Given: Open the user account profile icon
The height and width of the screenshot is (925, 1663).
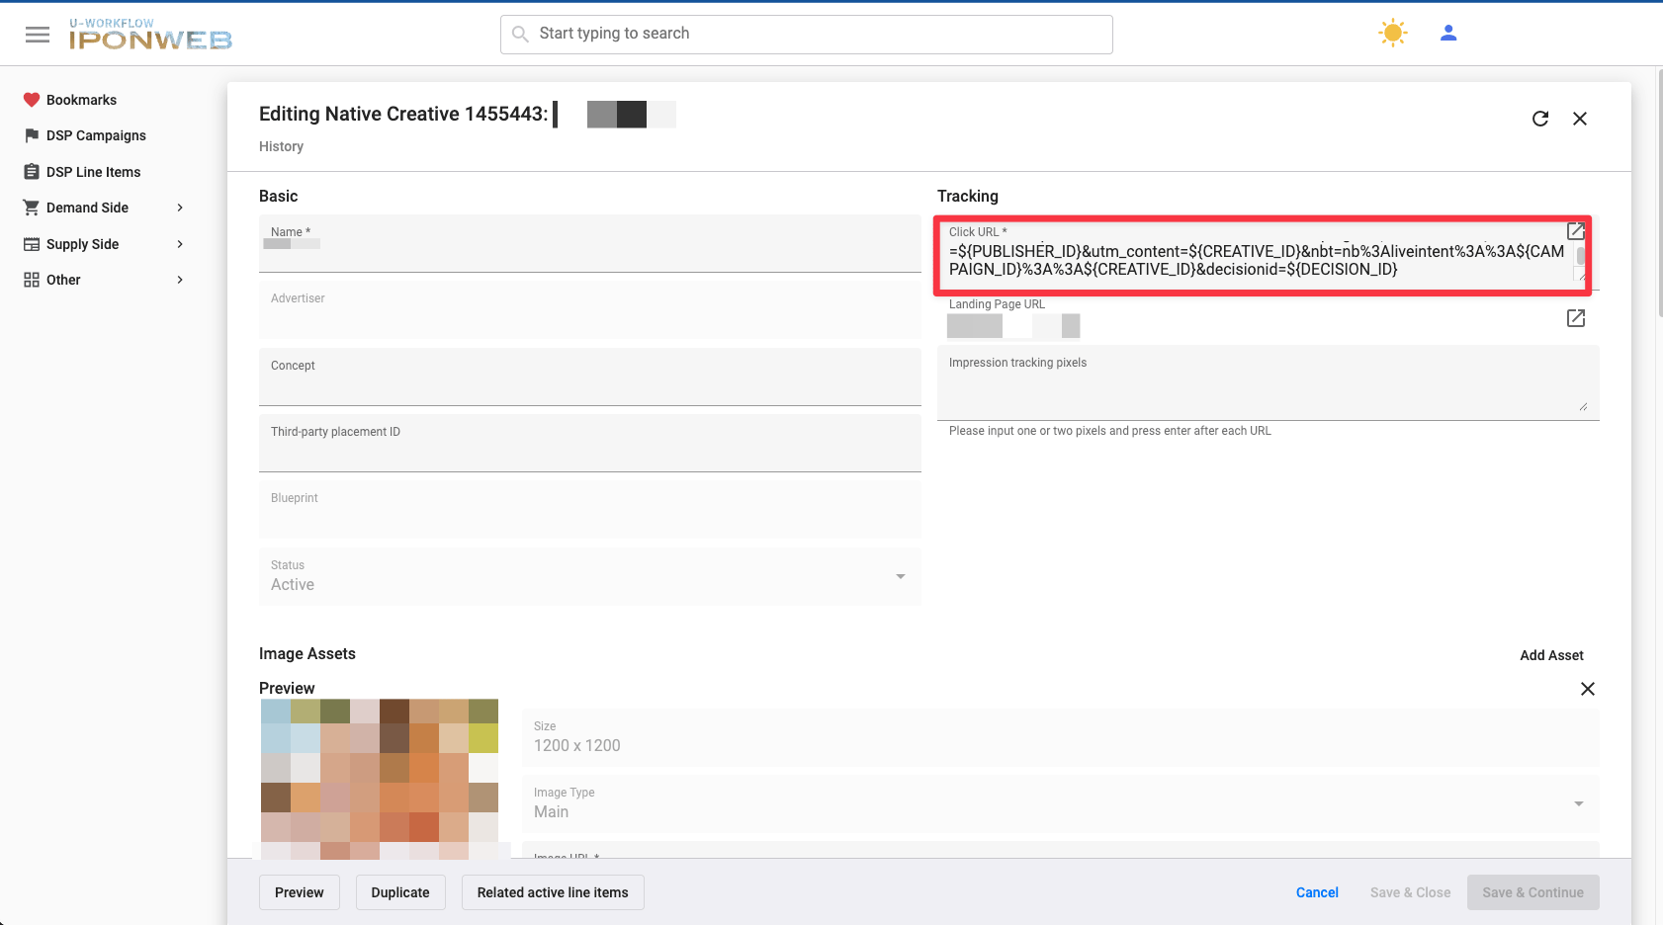Looking at the screenshot, I should click(1448, 34).
